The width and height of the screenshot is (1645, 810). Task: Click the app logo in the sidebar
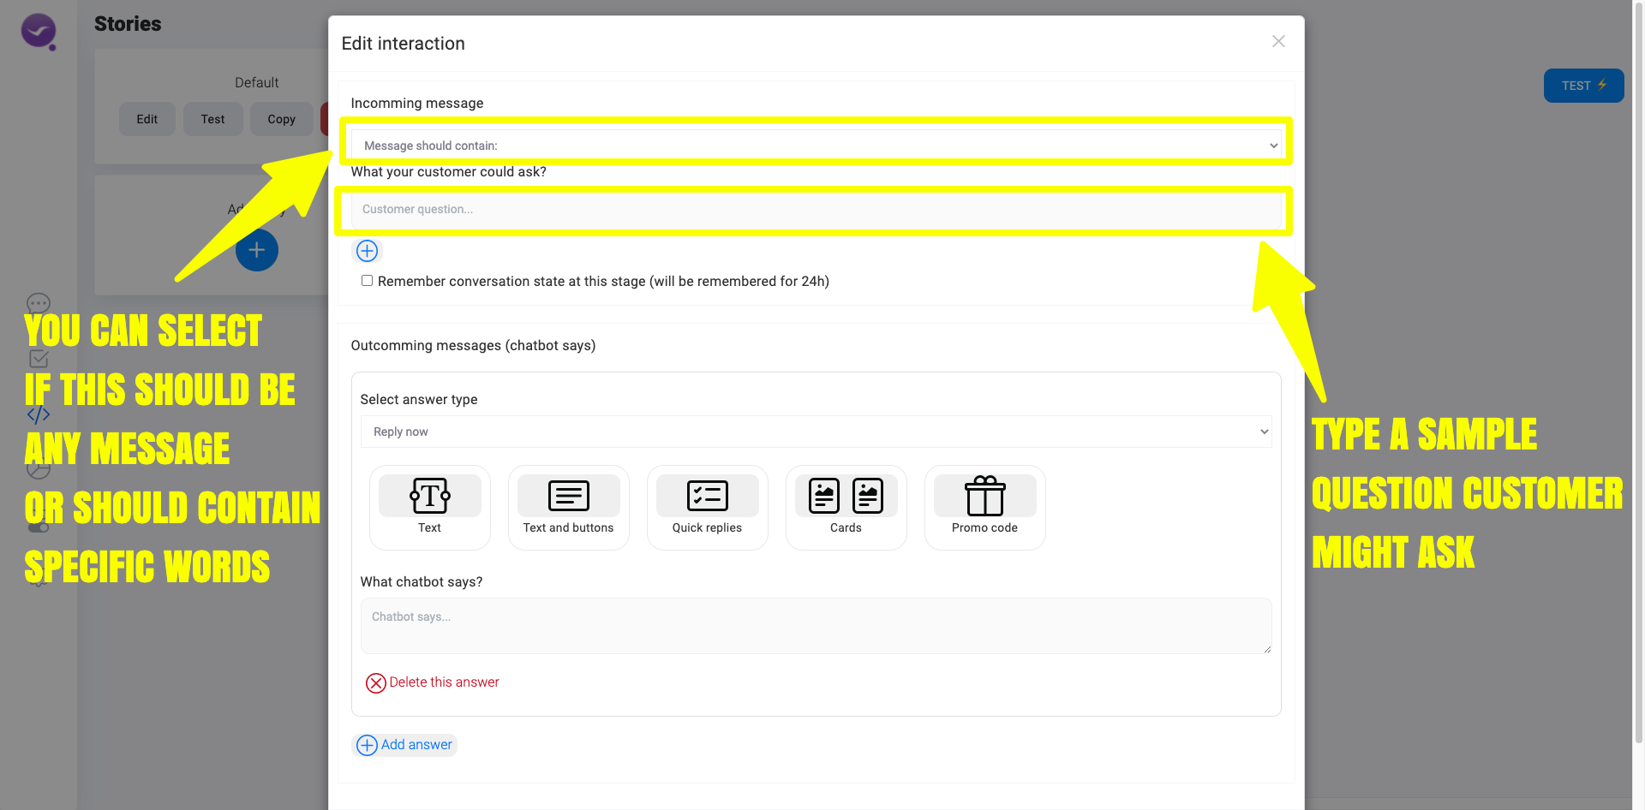point(39,33)
